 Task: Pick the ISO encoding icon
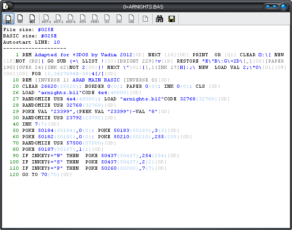[x=107, y=18]
